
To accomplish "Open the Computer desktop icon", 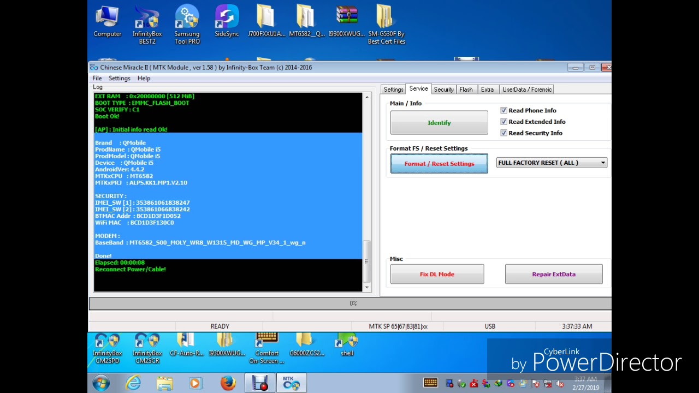I will coord(107,22).
